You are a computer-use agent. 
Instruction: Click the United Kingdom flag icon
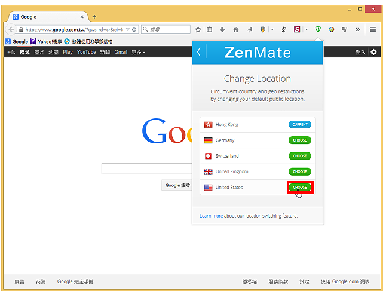point(208,171)
